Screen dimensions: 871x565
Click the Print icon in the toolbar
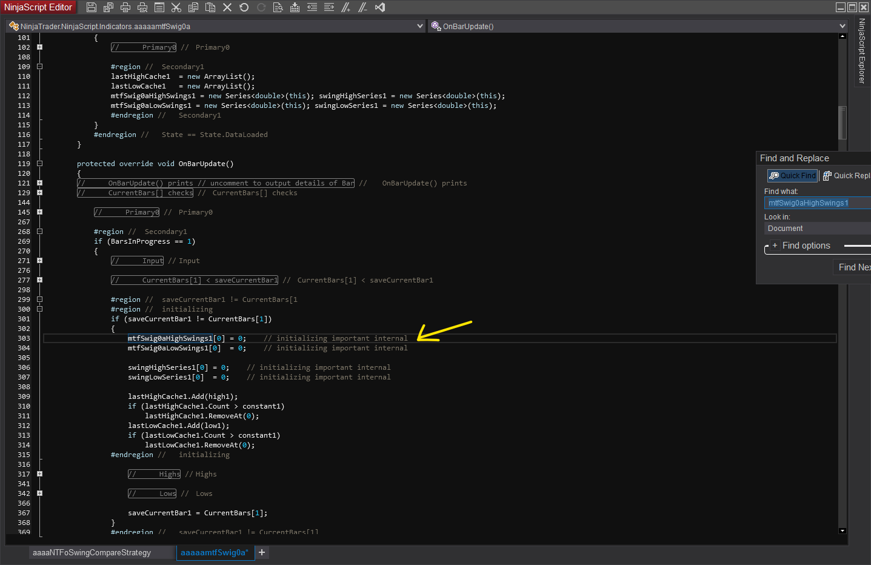[x=125, y=7]
